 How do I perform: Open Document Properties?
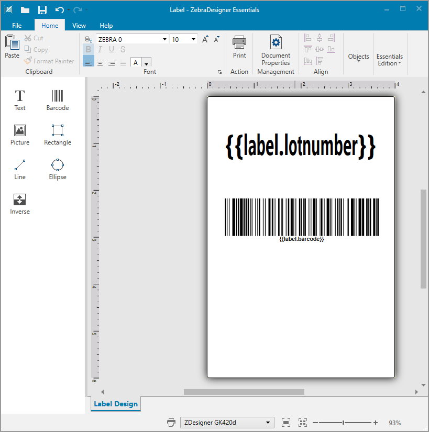[x=276, y=50]
